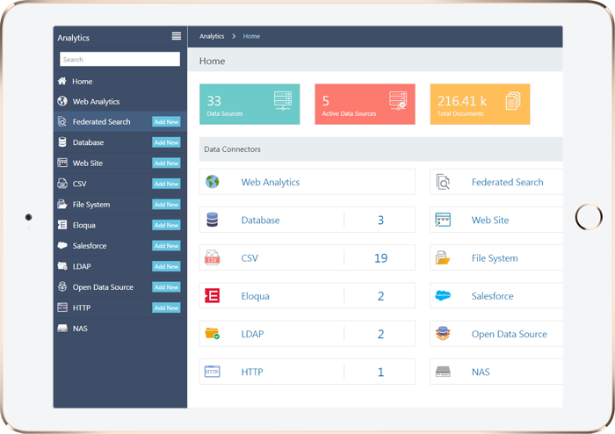Click the Eloqua icon in the sidebar
The image size is (615, 434).
tap(62, 225)
